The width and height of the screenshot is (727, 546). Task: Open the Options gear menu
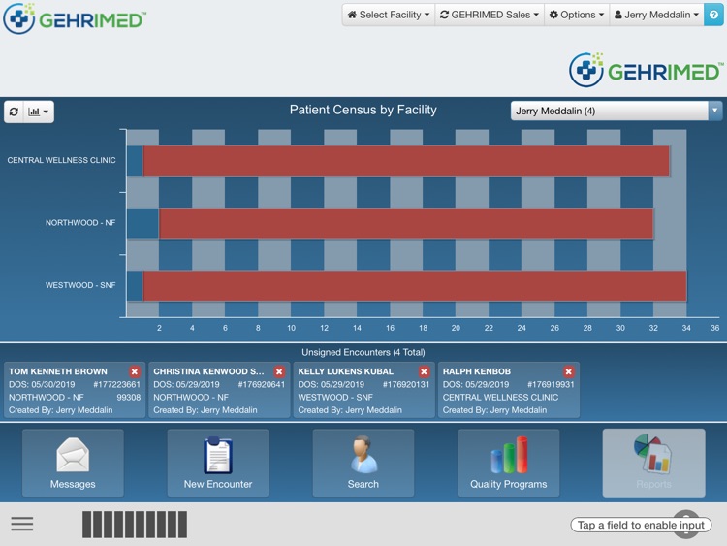click(577, 15)
